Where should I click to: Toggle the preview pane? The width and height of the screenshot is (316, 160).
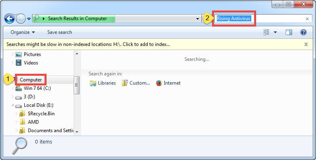coord(288,32)
